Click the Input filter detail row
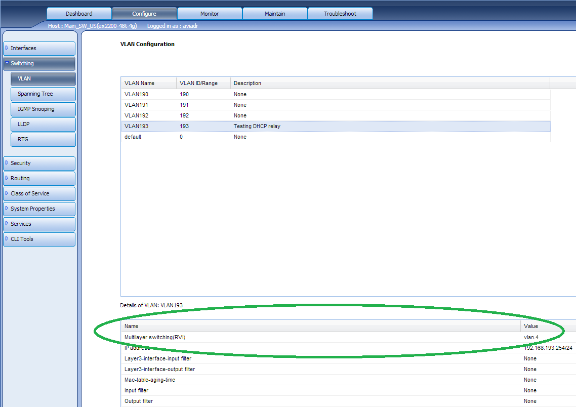The image size is (576, 407). 348,390
